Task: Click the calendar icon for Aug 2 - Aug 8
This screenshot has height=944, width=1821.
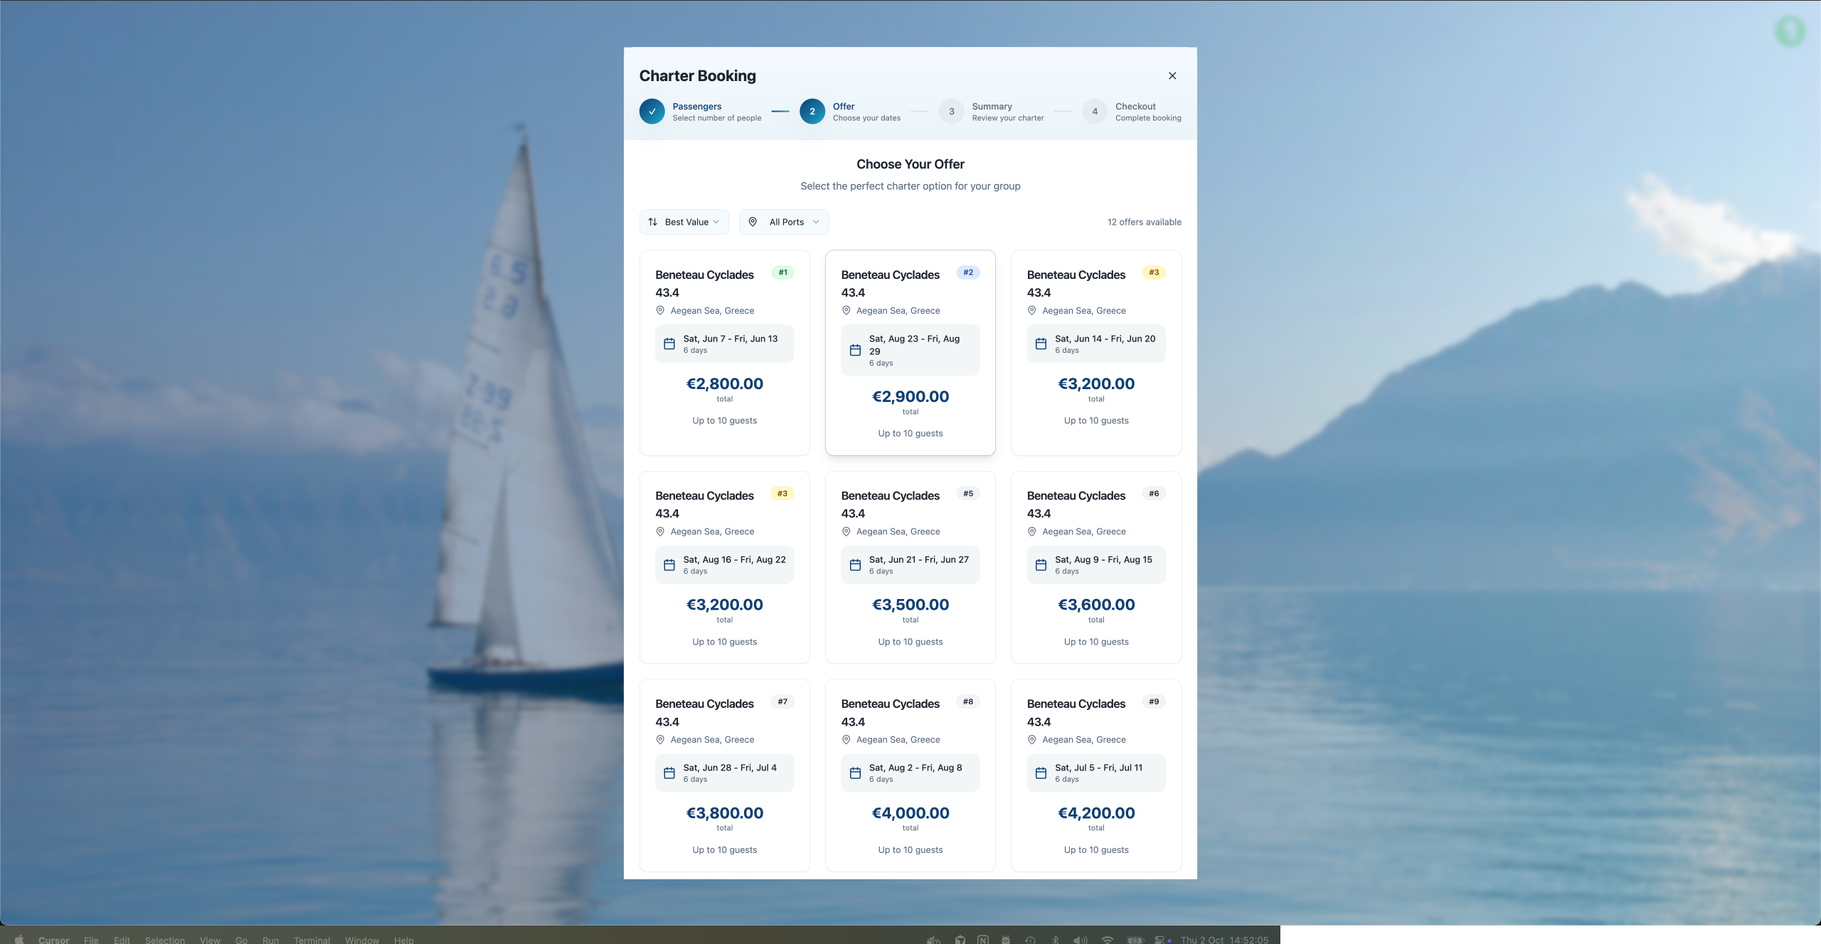Action: click(855, 773)
